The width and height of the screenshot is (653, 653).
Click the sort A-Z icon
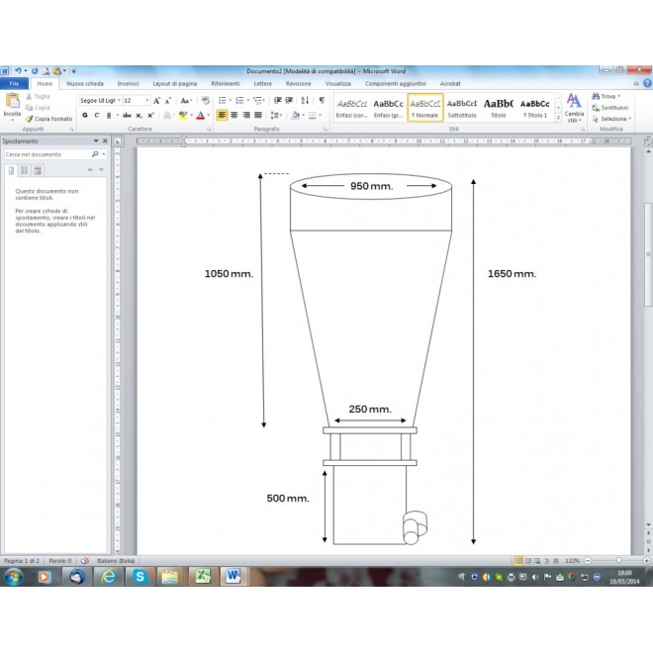(x=305, y=100)
